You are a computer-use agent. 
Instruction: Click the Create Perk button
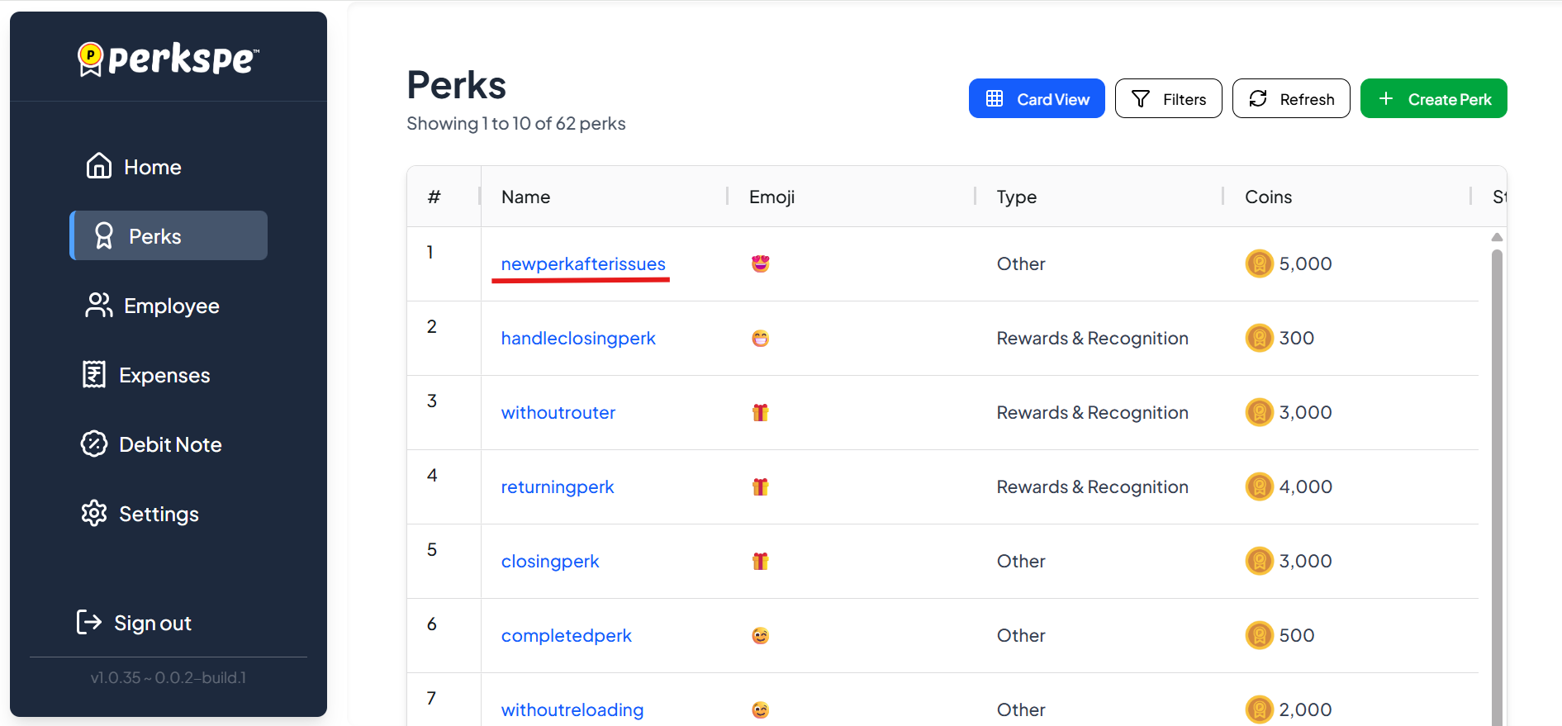click(1433, 99)
